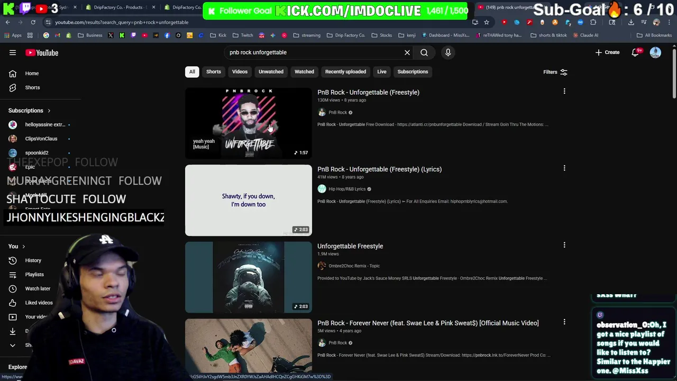
Task: Open the YouTube account avatar menu
Action: click(x=655, y=52)
